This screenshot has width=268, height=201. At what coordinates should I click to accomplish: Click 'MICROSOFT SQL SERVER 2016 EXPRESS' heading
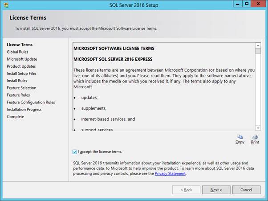click(113, 59)
